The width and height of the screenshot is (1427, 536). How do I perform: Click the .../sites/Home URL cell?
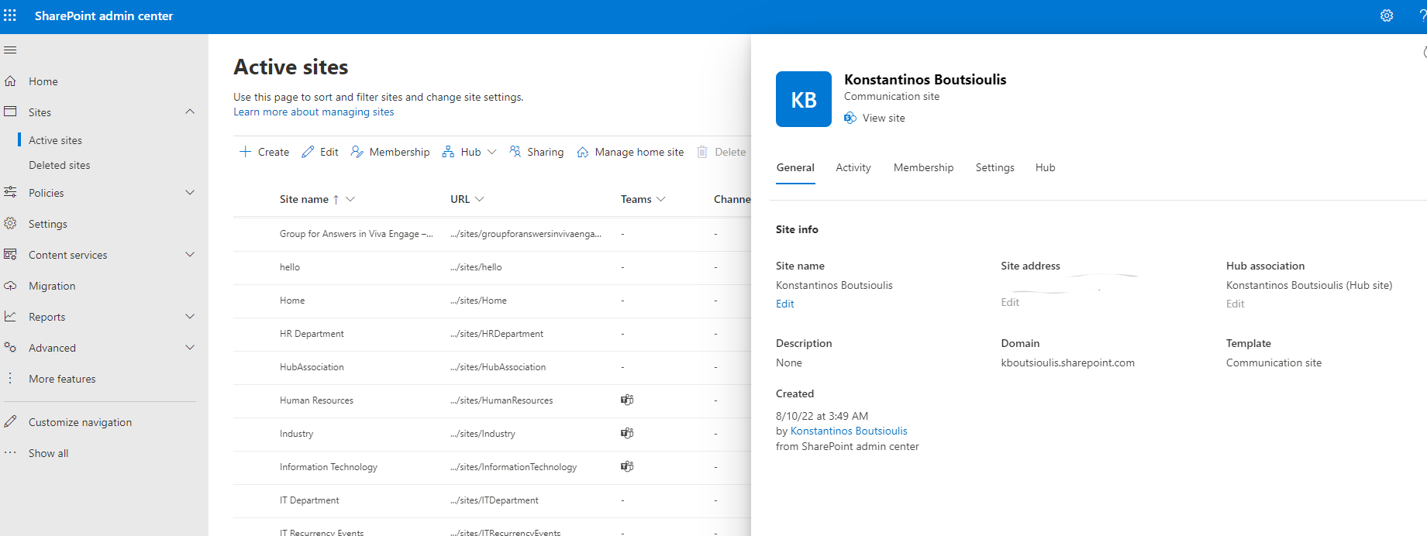[x=478, y=301]
